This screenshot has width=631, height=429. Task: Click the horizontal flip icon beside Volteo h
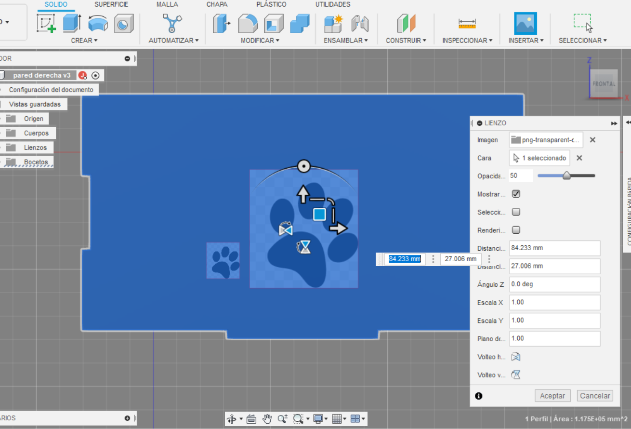(516, 357)
